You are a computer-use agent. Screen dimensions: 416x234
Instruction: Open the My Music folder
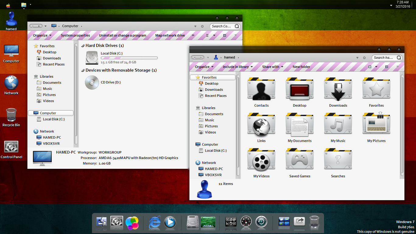(338, 125)
